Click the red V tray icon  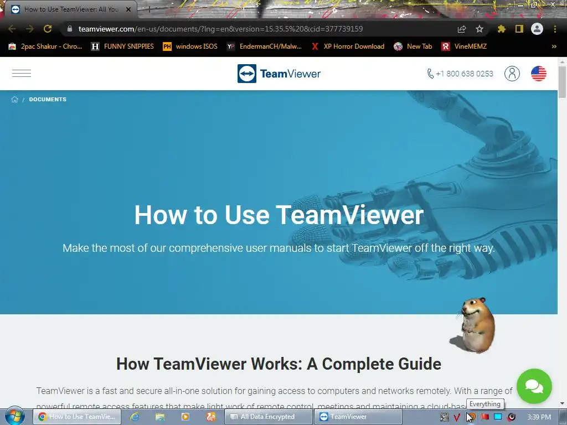(x=457, y=417)
